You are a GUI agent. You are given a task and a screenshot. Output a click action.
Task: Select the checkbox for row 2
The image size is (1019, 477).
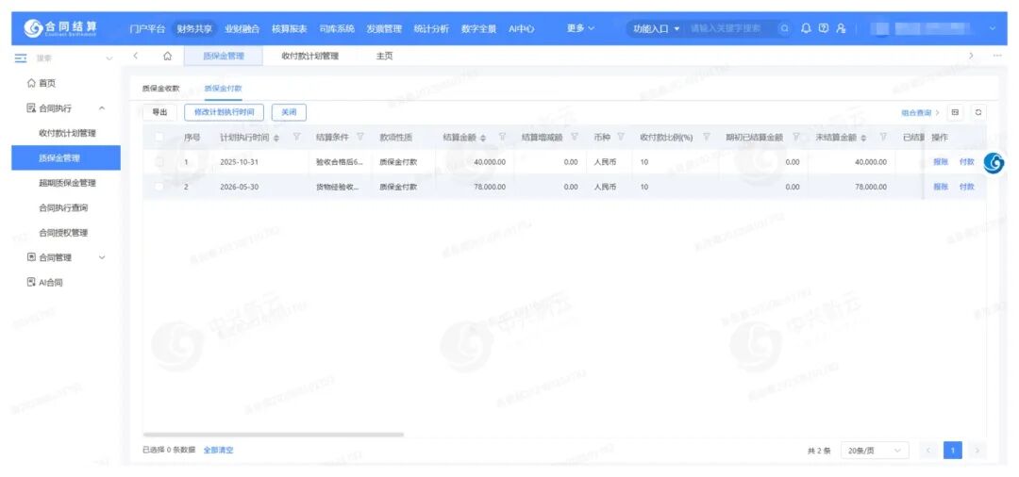click(x=159, y=187)
